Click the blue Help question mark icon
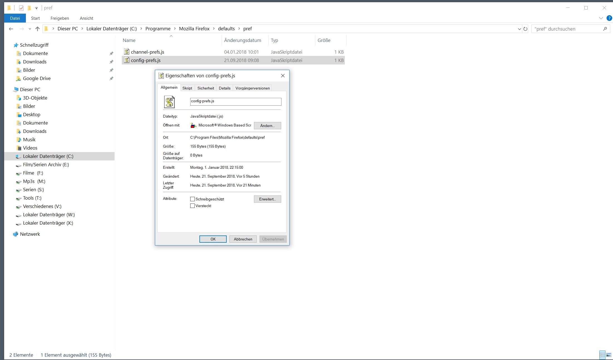 tap(609, 18)
